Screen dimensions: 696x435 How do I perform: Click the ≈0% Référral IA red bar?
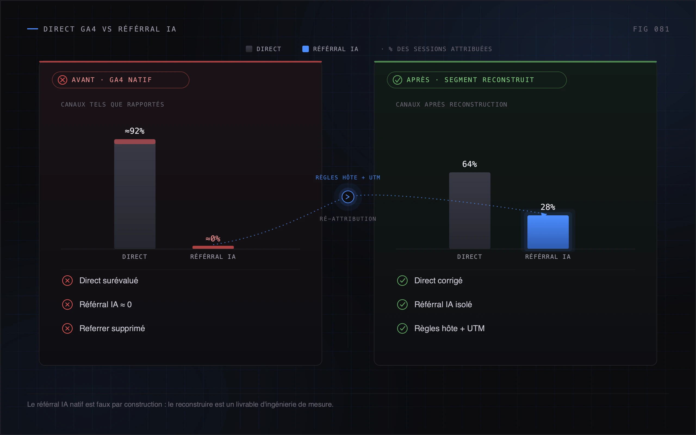point(213,247)
